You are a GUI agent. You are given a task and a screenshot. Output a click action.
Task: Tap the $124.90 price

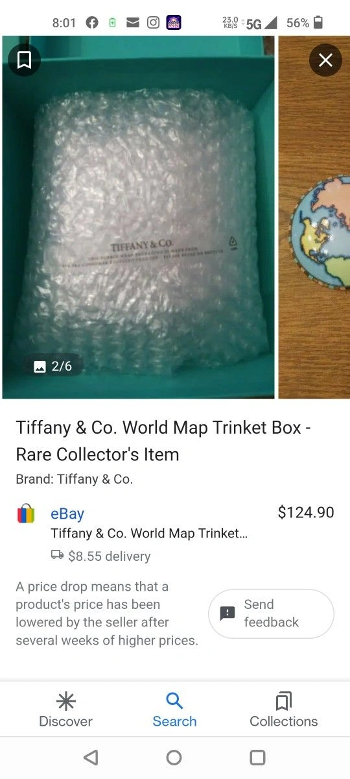click(x=306, y=512)
